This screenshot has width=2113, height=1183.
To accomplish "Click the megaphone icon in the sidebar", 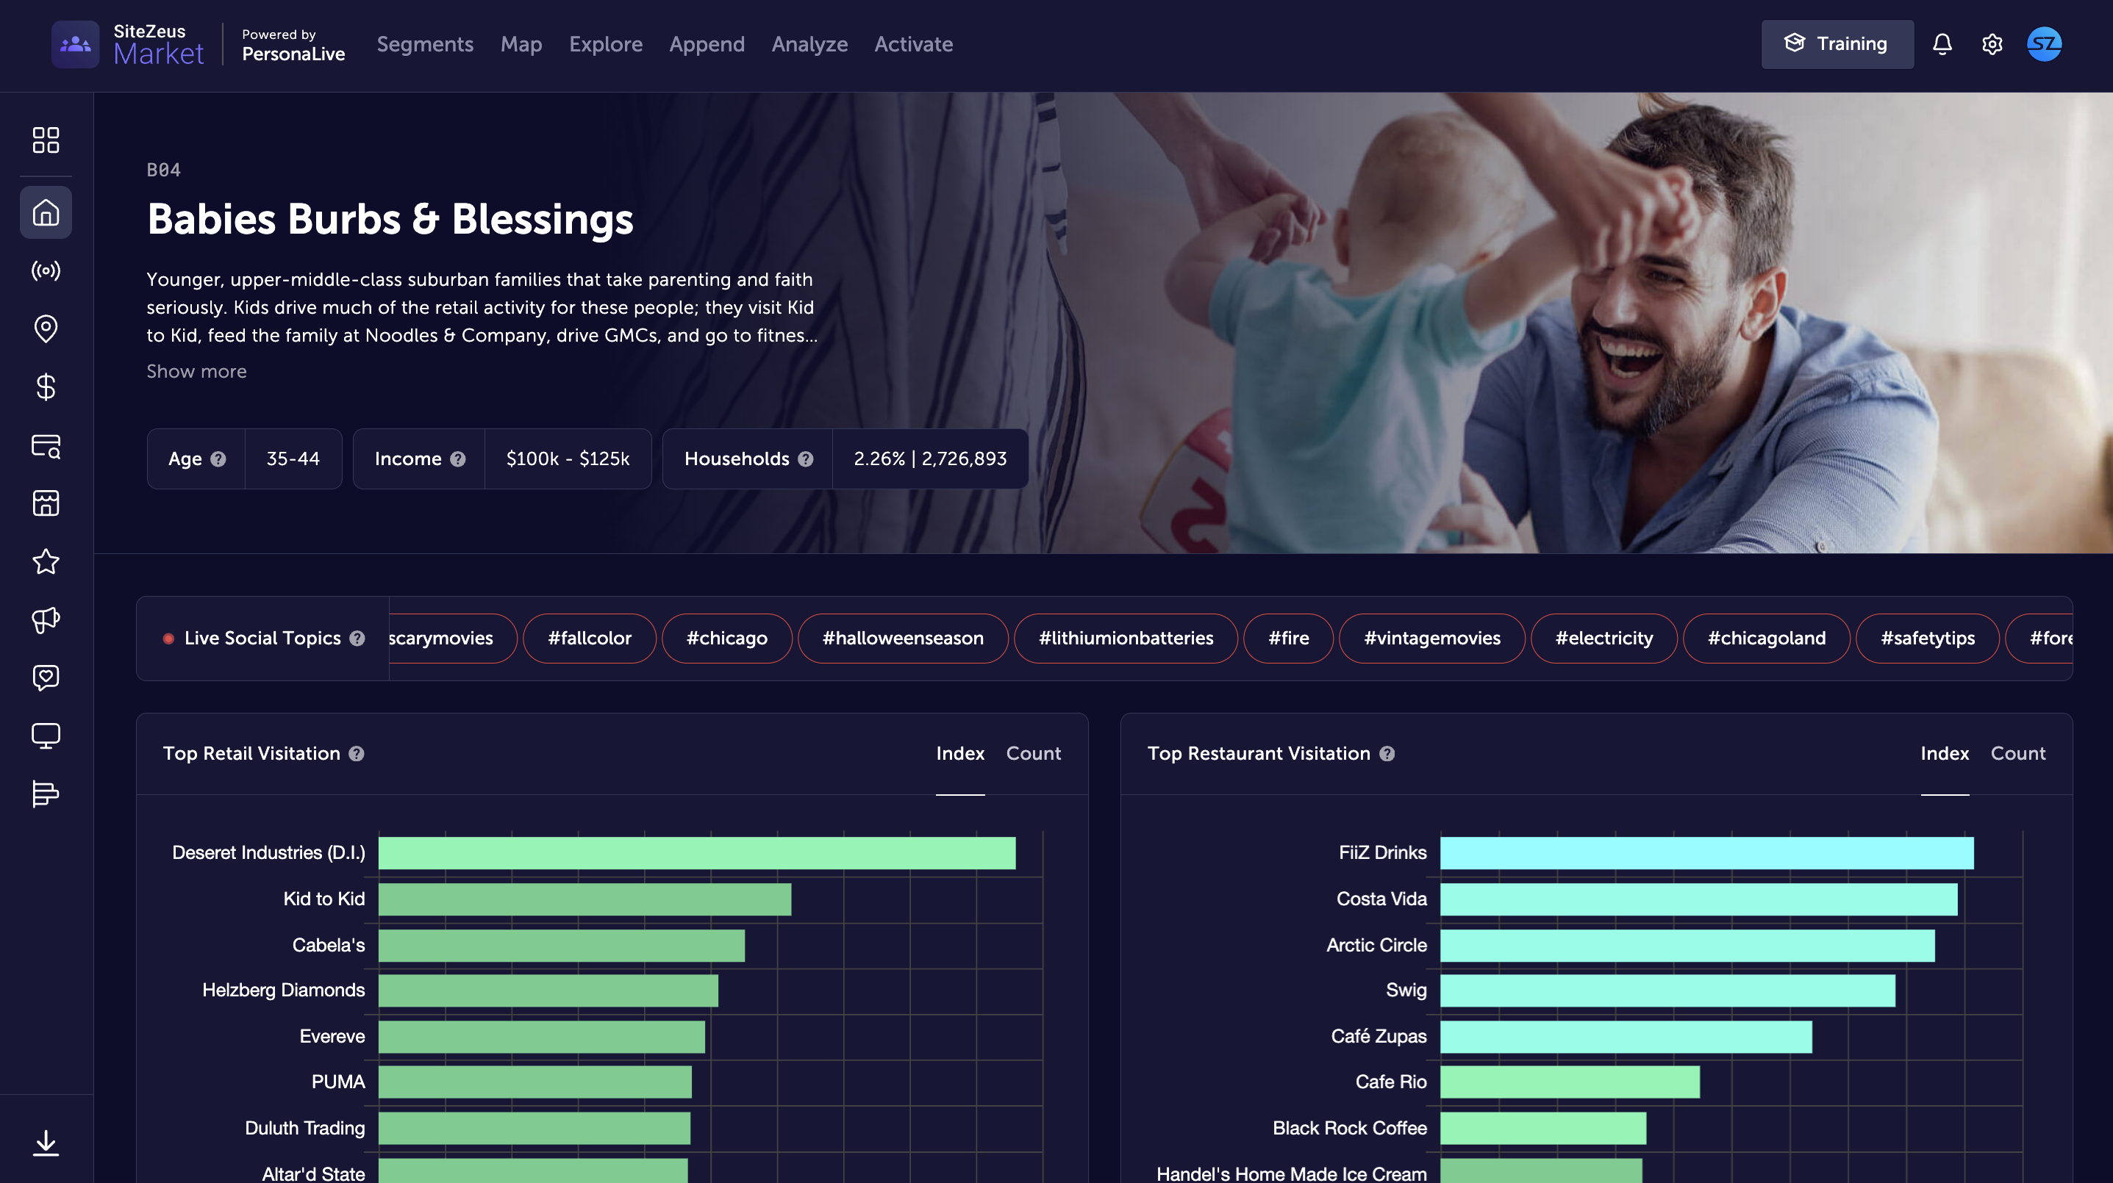I will tap(46, 619).
